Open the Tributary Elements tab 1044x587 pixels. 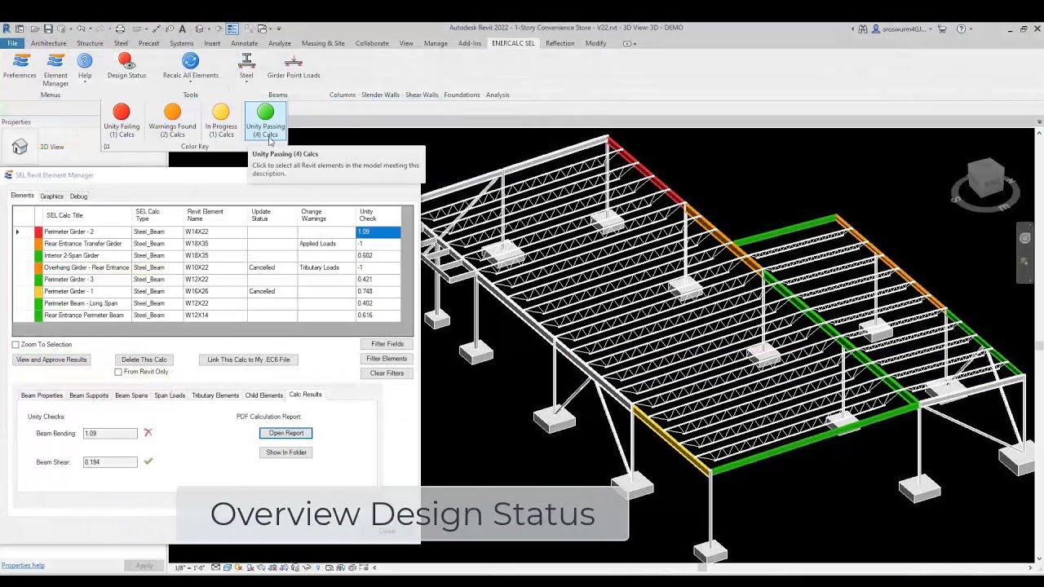(x=215, y=395)
